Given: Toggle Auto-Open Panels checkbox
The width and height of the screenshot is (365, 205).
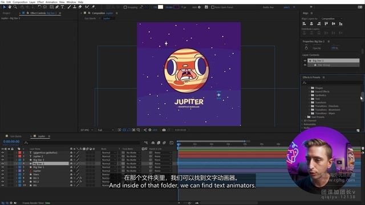Looking at the screenshot, I should (213, 7).
